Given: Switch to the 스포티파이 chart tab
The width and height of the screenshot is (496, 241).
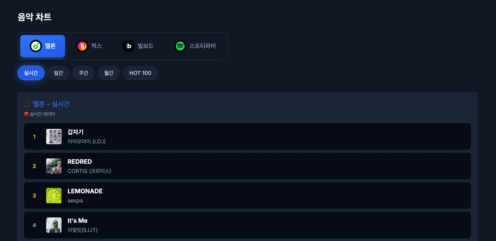Looking at the screenshot, I should point(195,46).
